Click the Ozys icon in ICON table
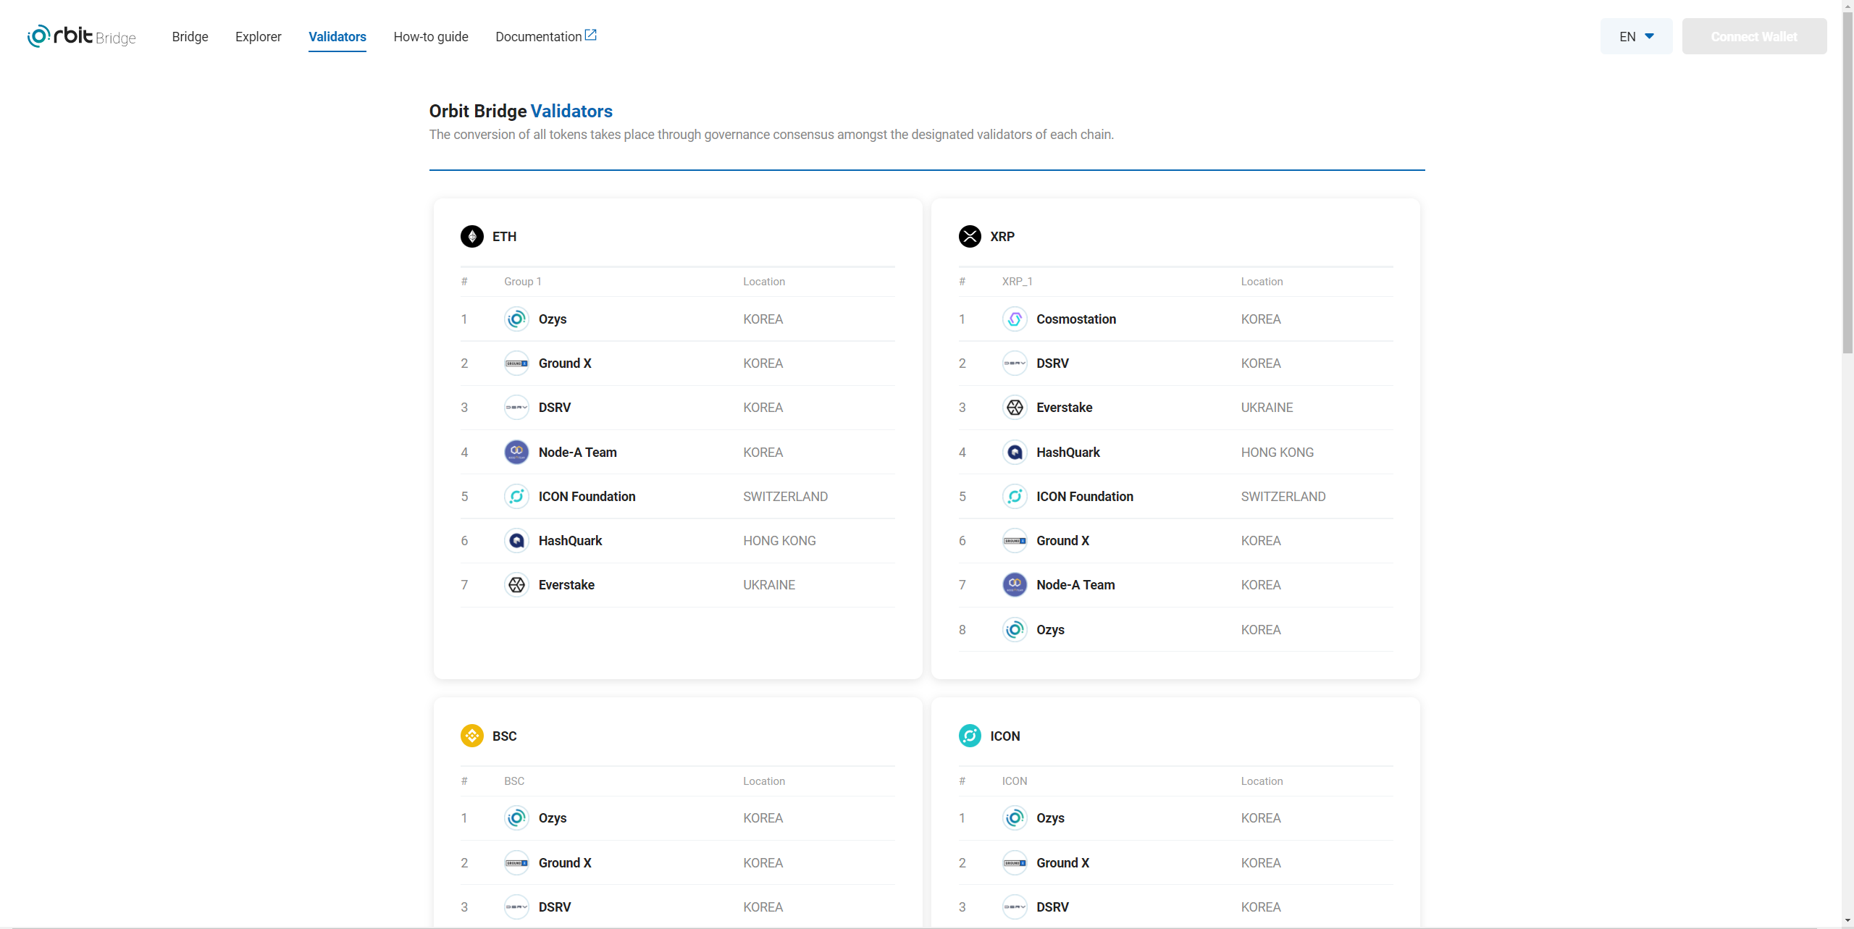The height and width of the screenshot is (929, 1854). (x=1015, y=818)
